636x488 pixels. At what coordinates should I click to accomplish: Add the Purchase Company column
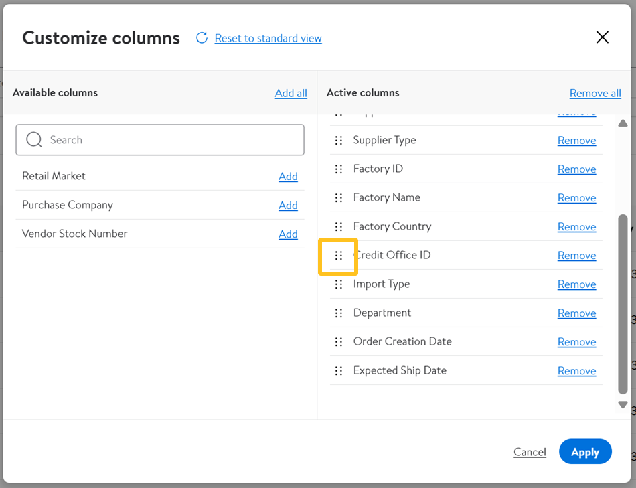(x=288, y=206)
